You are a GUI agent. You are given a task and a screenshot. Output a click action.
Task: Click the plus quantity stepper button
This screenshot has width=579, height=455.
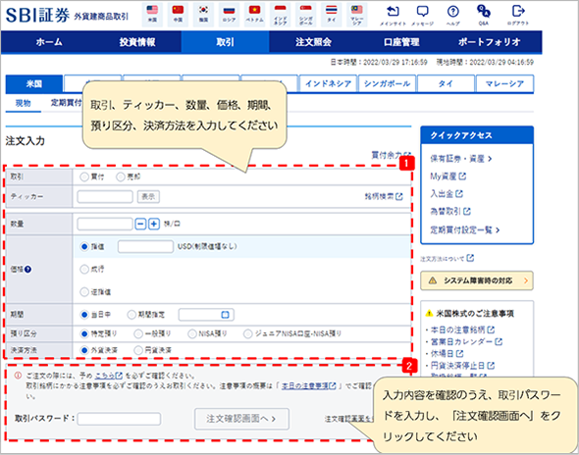point(154,224)
